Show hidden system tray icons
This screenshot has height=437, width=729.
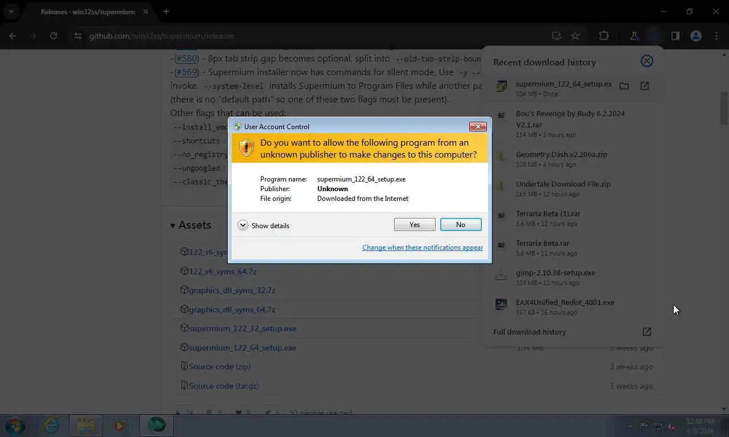click(x=630, y=426)
